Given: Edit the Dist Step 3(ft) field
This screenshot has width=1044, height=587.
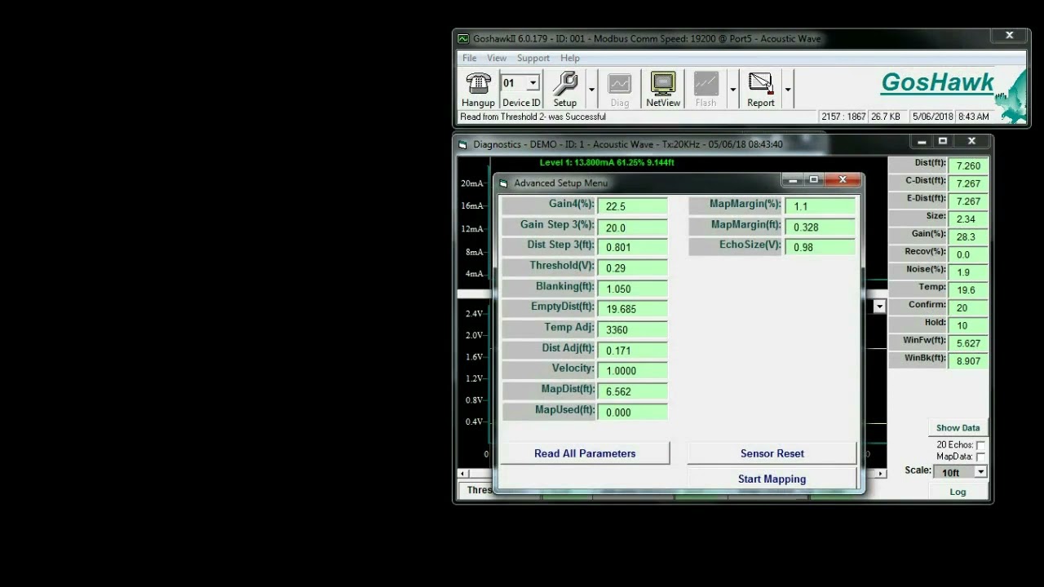Looking at the screenshot, I should tap(633, 247).
